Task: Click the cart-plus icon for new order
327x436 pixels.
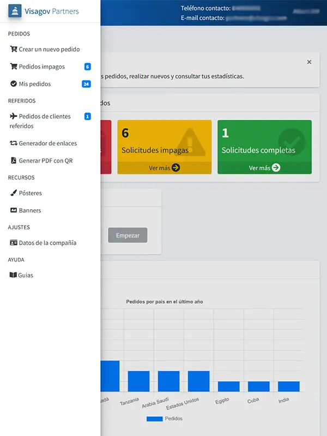Action: tap(13, 49)
